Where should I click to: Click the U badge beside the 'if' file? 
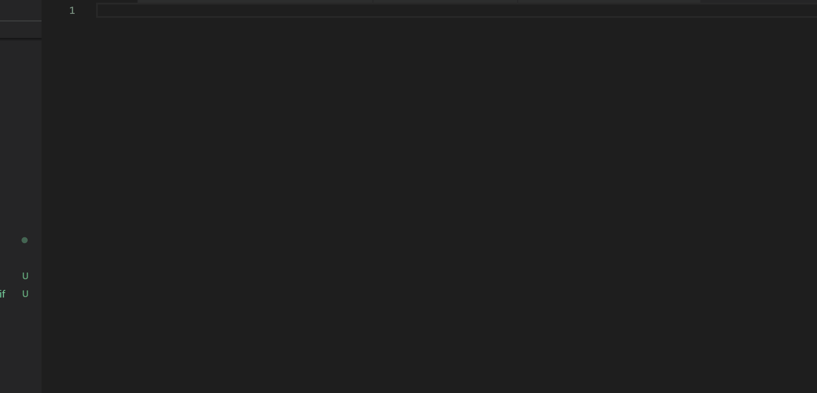tap(25, 294)
